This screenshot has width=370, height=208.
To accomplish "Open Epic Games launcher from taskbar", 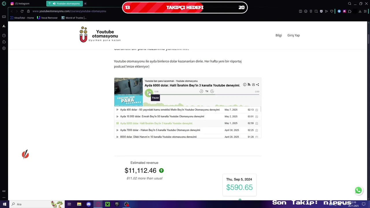I will pyautogui.click(x=117, y=204).
